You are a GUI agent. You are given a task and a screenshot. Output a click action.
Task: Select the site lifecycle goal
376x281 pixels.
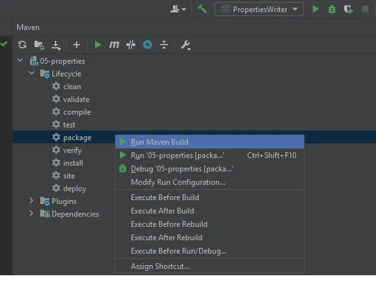coord(69,176)
